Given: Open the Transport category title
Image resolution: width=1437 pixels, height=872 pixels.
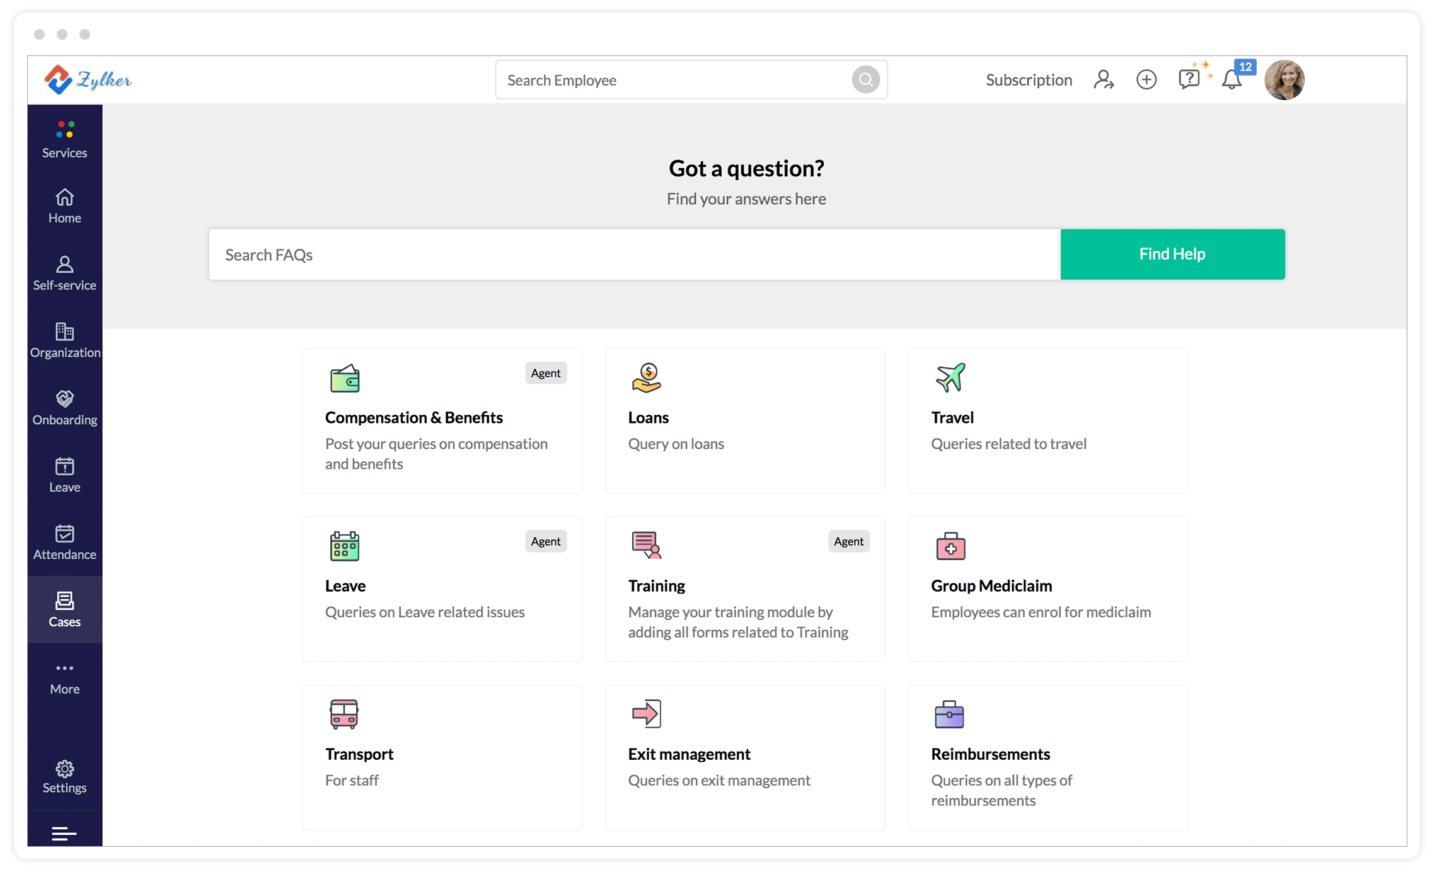Looking at the screenshot, I should tap(359, 754).
